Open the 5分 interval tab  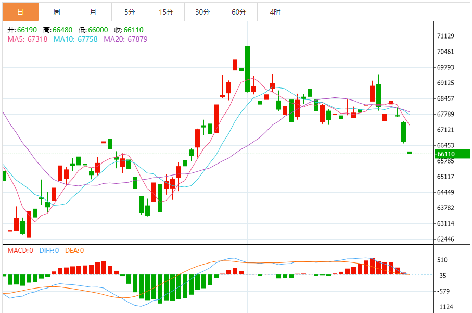pyautogui.click(x=130, y=12)
